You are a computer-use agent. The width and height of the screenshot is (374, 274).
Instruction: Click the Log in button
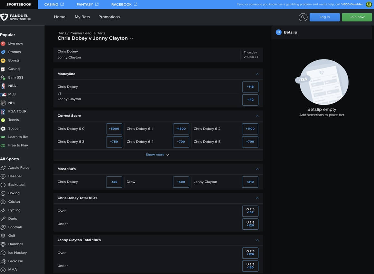tap(325, 17)
